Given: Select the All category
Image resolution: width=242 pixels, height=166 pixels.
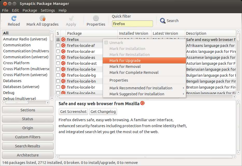Looking at the screenshot, I should click(26, 33).
